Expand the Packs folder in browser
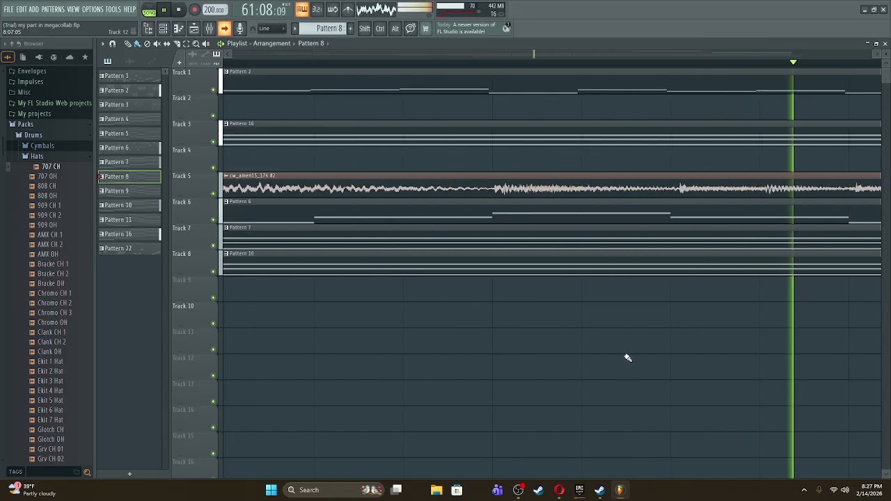891x501 pixels. point(25,124)
